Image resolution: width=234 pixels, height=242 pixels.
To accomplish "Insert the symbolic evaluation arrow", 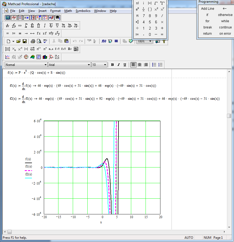I will pos(26,33).
